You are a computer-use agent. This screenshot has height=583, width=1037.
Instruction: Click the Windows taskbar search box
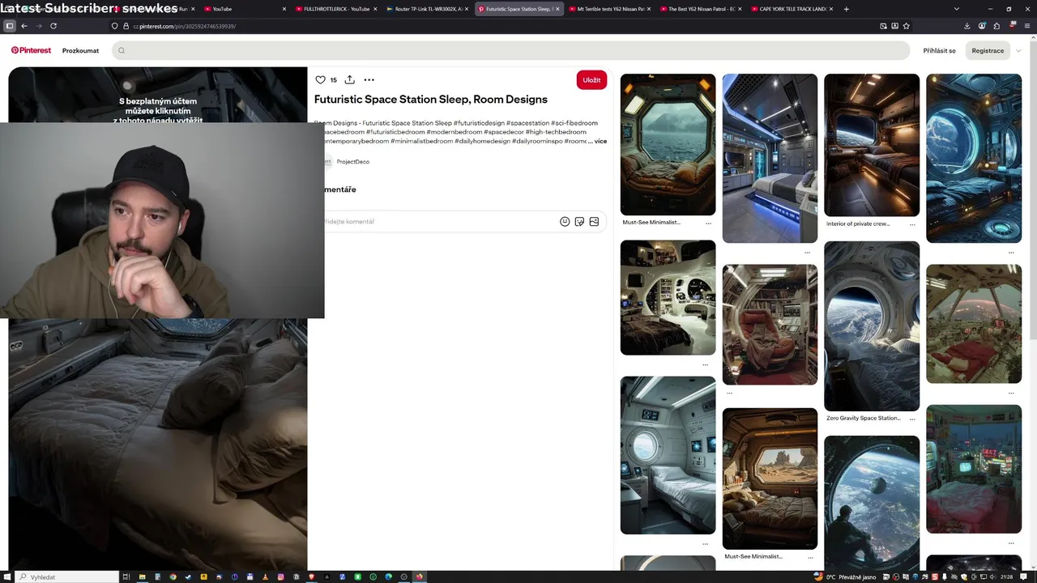coord(68,577)
